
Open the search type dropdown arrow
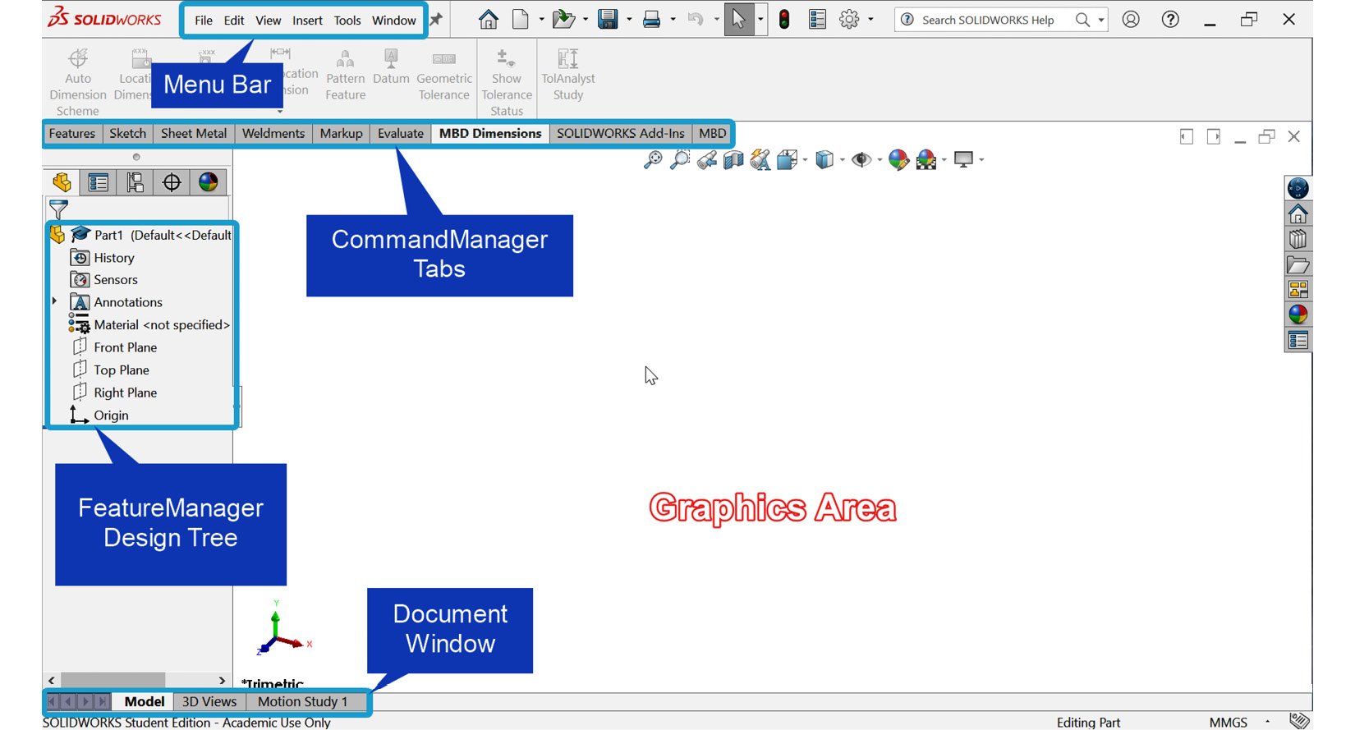[x=1101, y=20]
